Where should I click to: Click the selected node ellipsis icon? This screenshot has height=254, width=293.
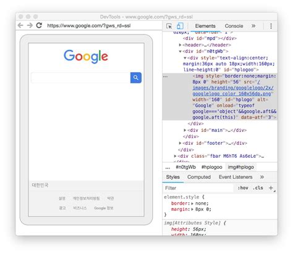pos(165,76)
